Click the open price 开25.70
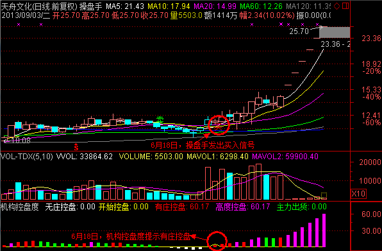382x251 pixels. pos(66,15)
